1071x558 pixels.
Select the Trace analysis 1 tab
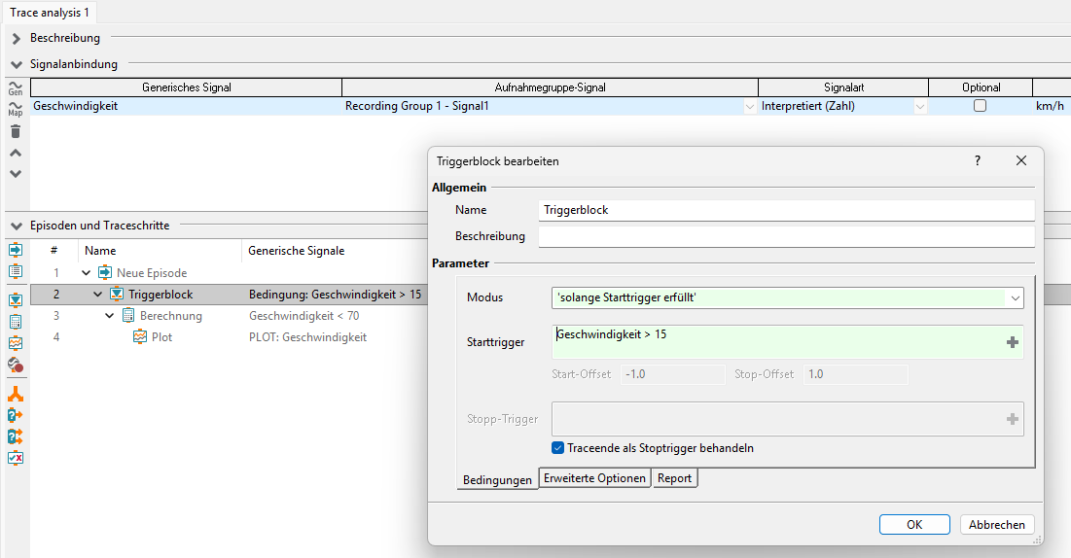click(x=50, y=13)
